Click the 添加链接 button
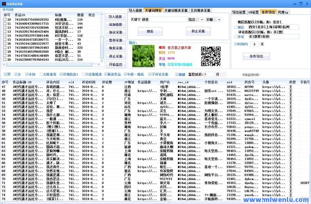Viewport: 311px width, 204px height. (115, 25)
